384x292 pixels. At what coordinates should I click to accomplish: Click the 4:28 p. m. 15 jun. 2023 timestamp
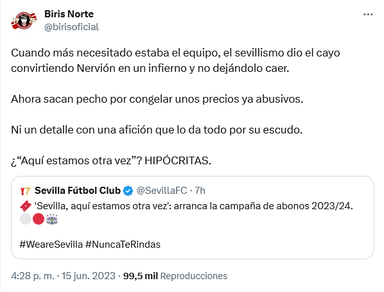(x=63, y=276)
